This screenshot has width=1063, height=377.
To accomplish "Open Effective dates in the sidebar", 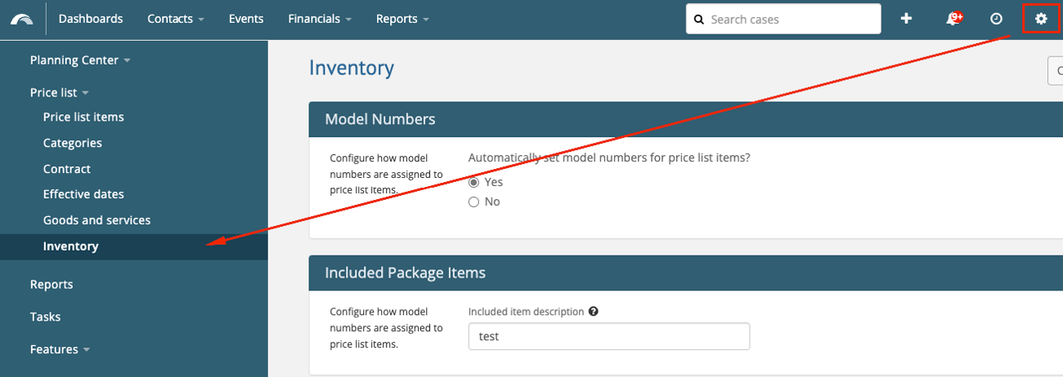I will click(83, 194).
